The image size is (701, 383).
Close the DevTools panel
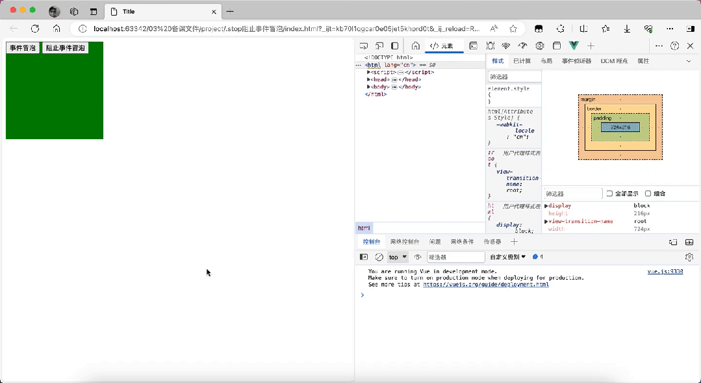tap(690, 46)
